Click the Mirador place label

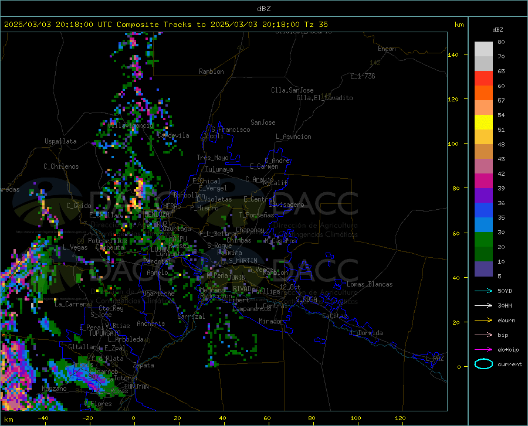[x=270, y=321]
